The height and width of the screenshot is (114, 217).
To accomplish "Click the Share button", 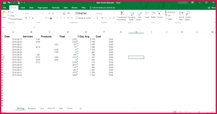I will point(212,8).
